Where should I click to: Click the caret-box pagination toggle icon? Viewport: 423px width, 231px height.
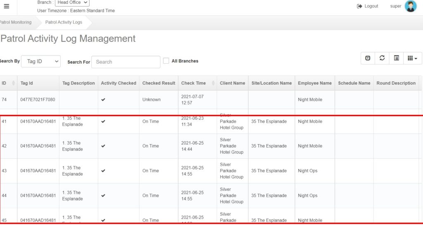click(x=368, y=58)
